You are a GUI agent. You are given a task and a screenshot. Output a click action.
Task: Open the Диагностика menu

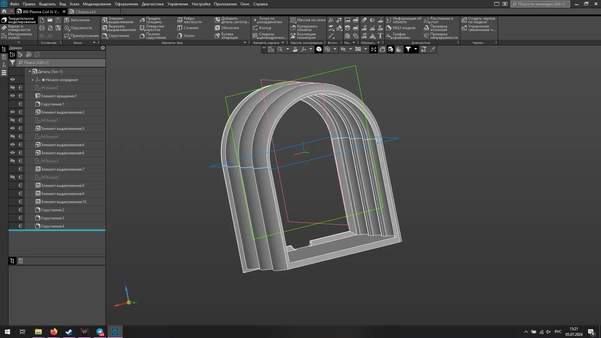(152, 4)
